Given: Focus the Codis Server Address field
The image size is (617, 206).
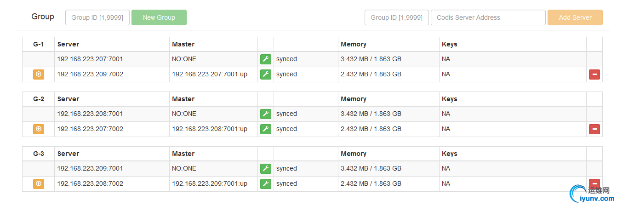Looking at the screenshot, I should point(488,17).
